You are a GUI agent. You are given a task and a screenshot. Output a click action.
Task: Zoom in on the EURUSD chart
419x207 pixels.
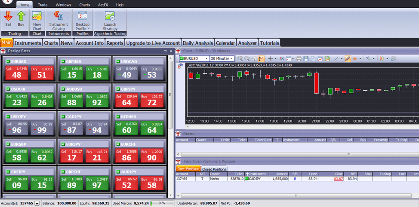coord(240,59)
